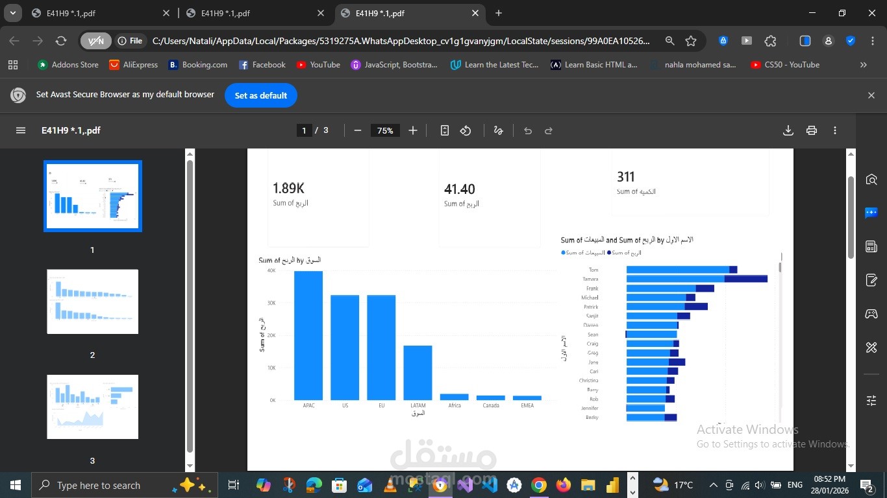887x498 pixels.
Task: Select the draw annotation tool
Action: coord(498,130)
